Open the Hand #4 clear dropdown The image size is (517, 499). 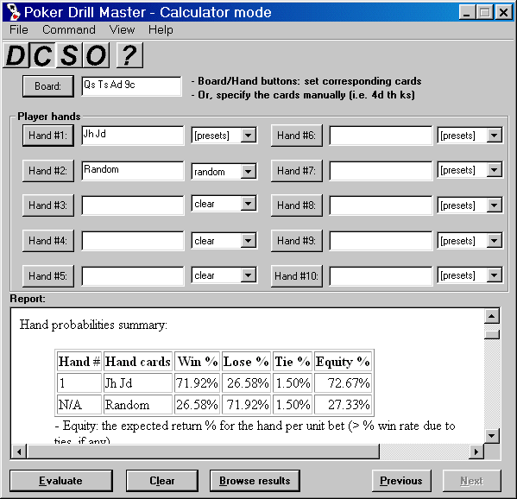224,241
